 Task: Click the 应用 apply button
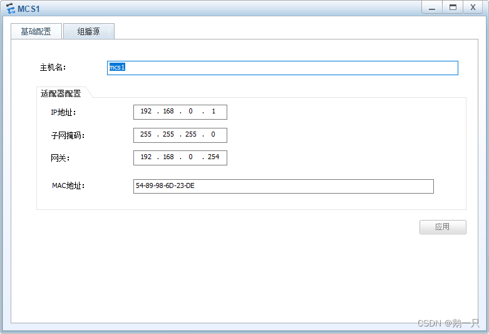coord(443,227)
